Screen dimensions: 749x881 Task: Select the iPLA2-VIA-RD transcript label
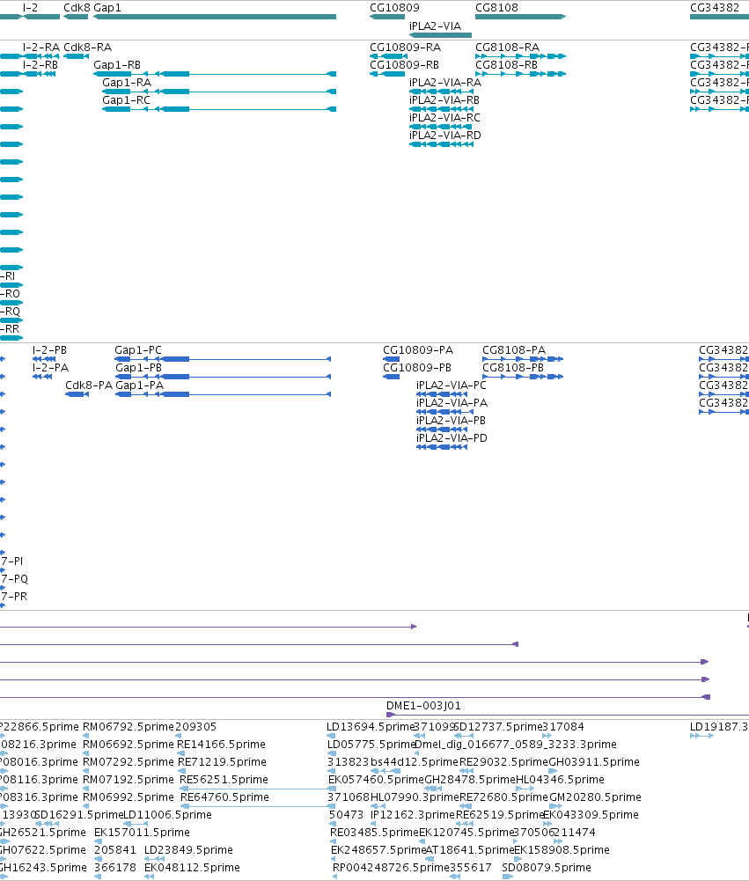[445, 136]
